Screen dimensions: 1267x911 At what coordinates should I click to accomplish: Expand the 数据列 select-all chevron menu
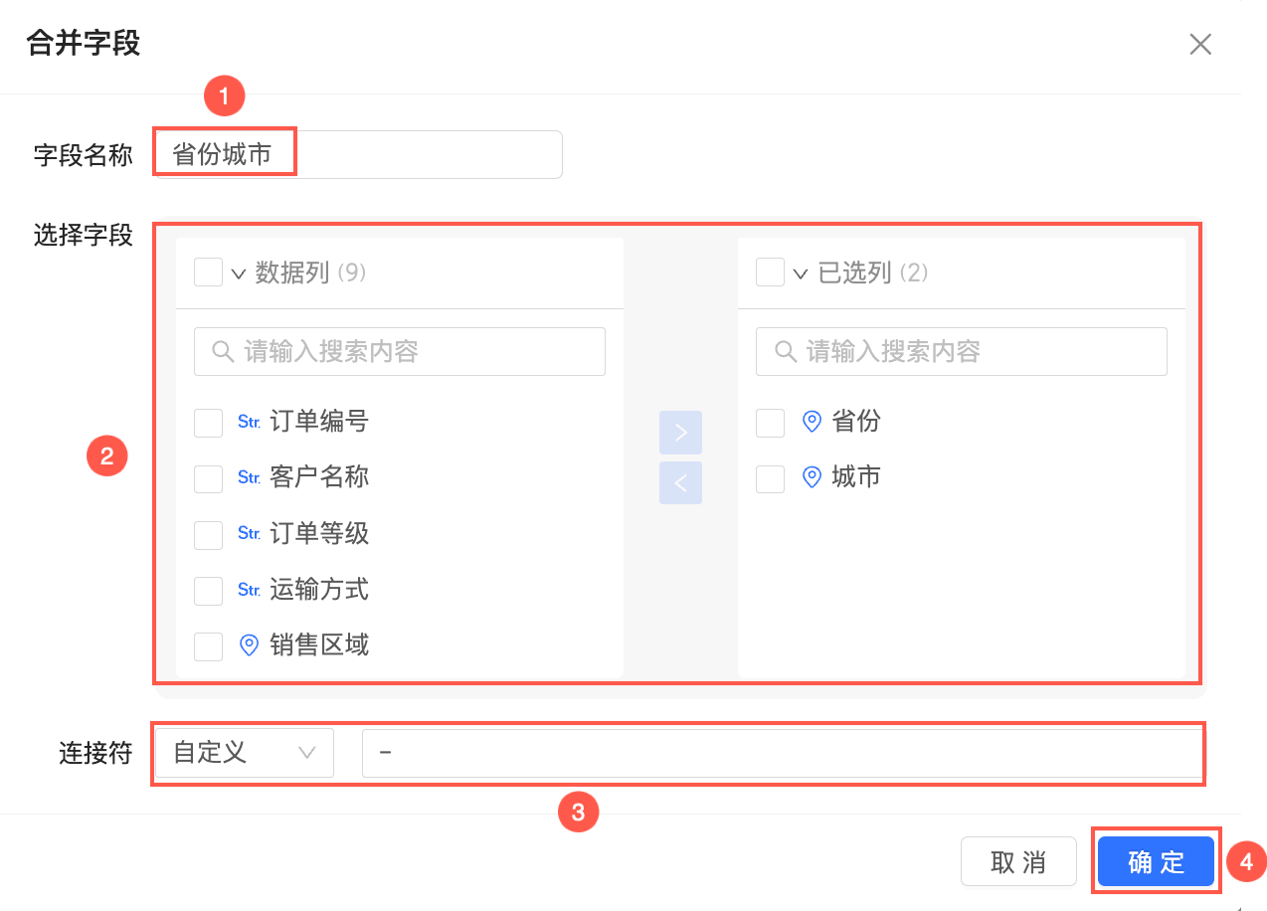coord(239,273)
